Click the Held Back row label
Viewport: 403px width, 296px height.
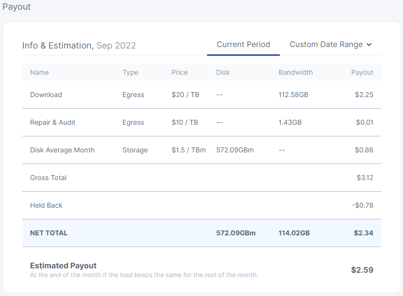pos(46,205)
